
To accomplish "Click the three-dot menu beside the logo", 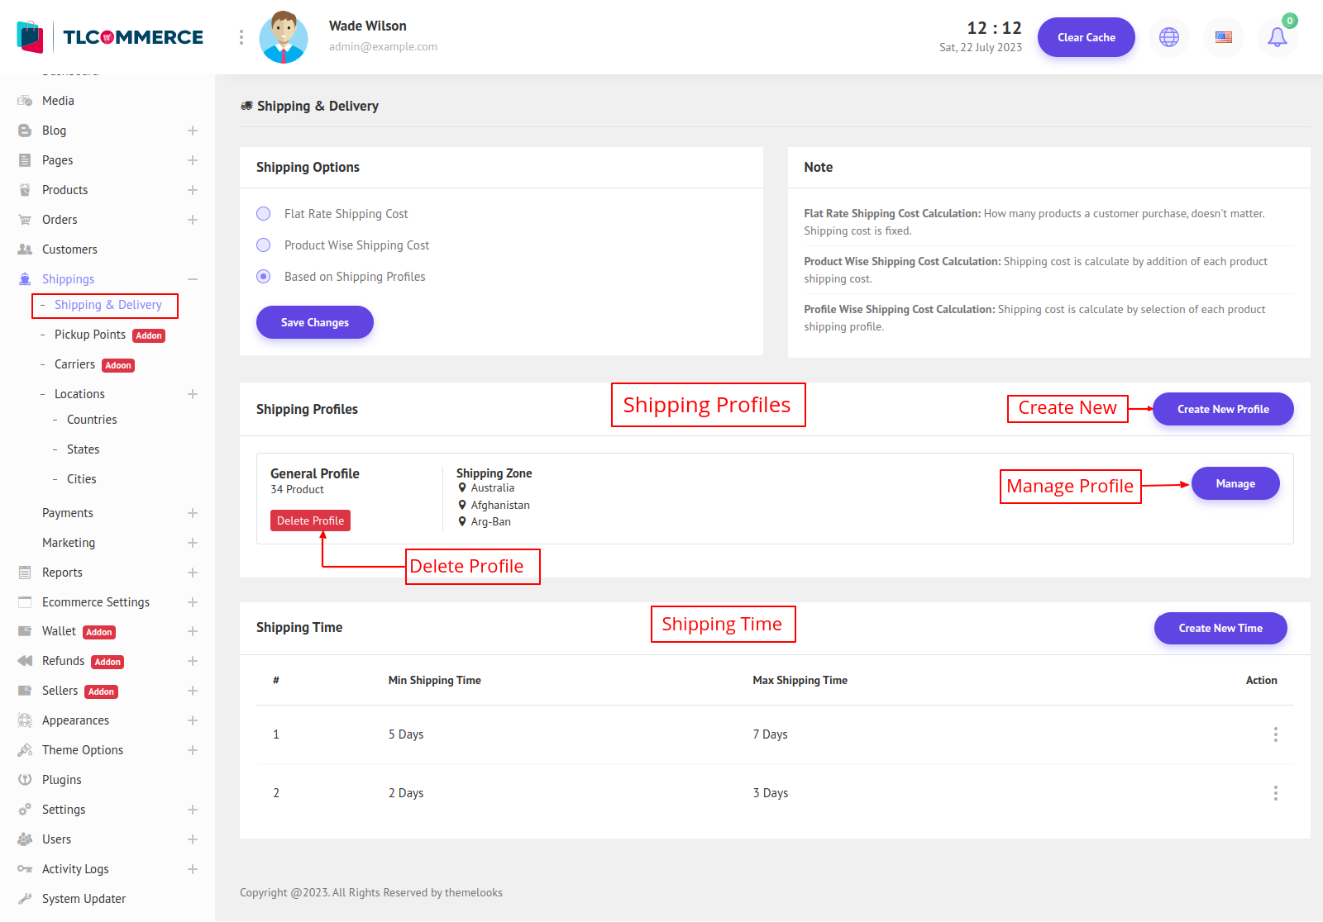I will [241, 37].
